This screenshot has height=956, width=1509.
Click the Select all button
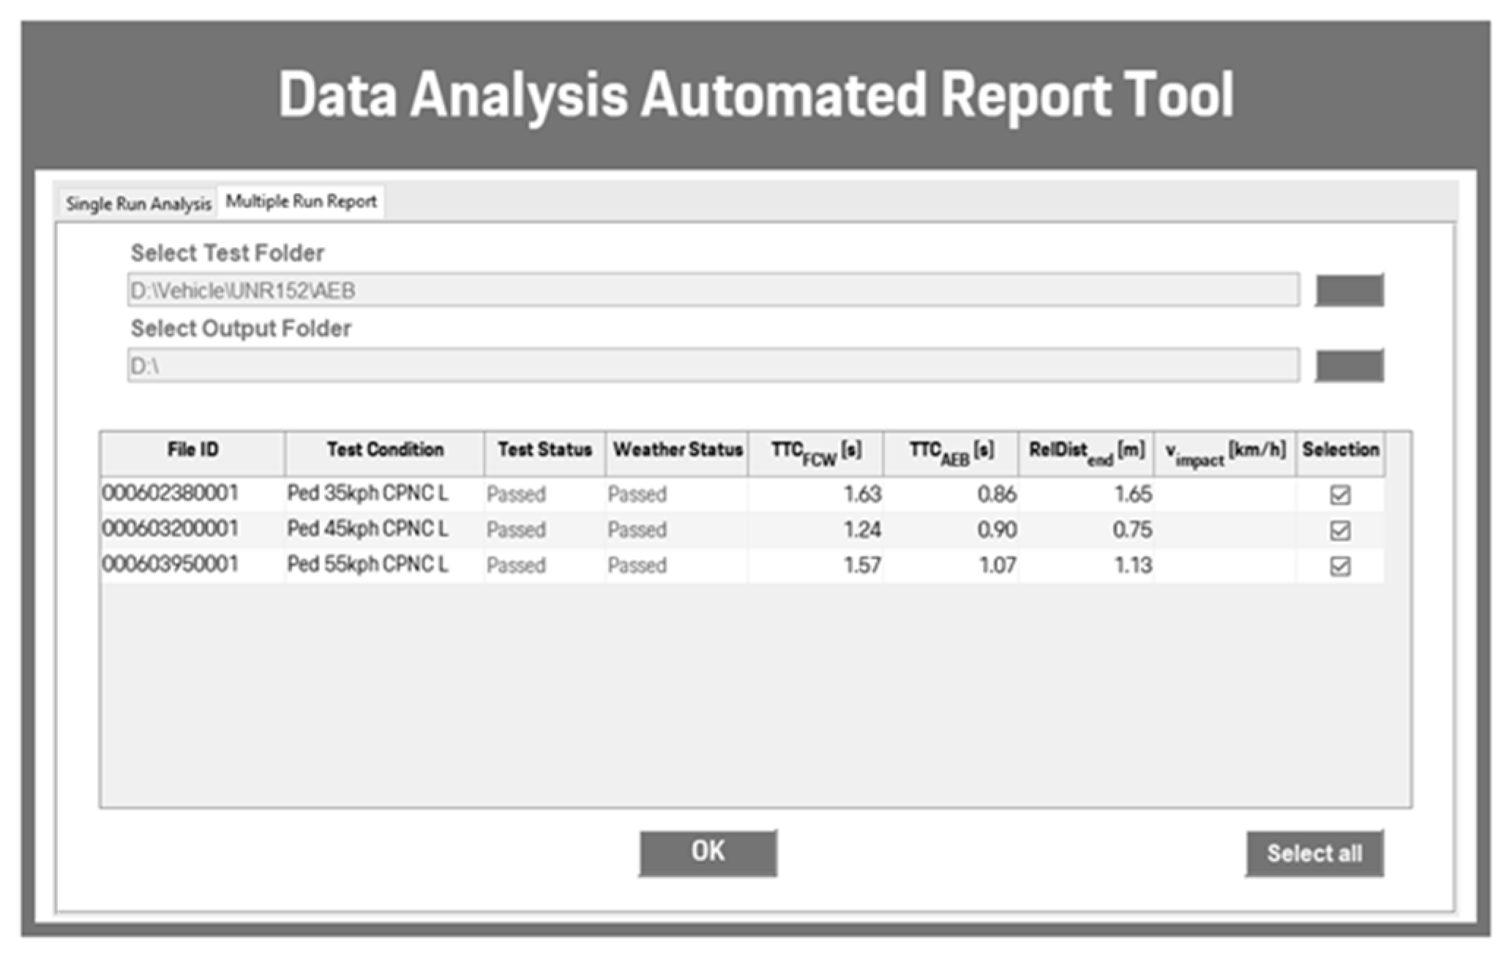[1314, 853]
